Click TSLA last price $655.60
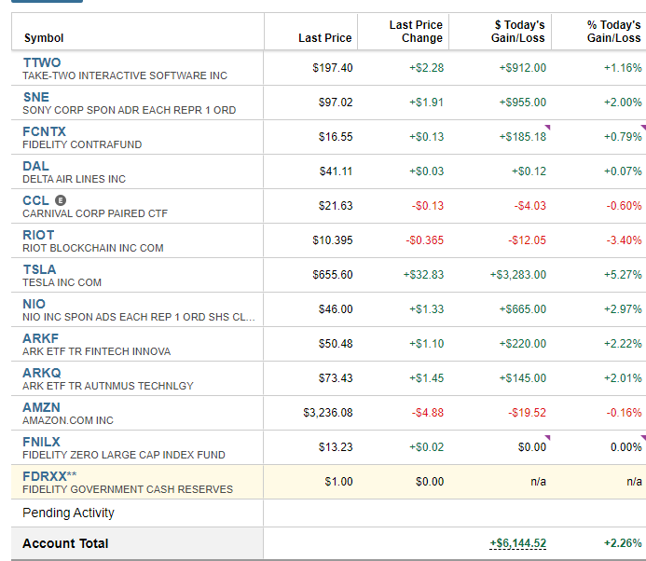The width and height of the screenshot is (646, 561). click(333, 275)
